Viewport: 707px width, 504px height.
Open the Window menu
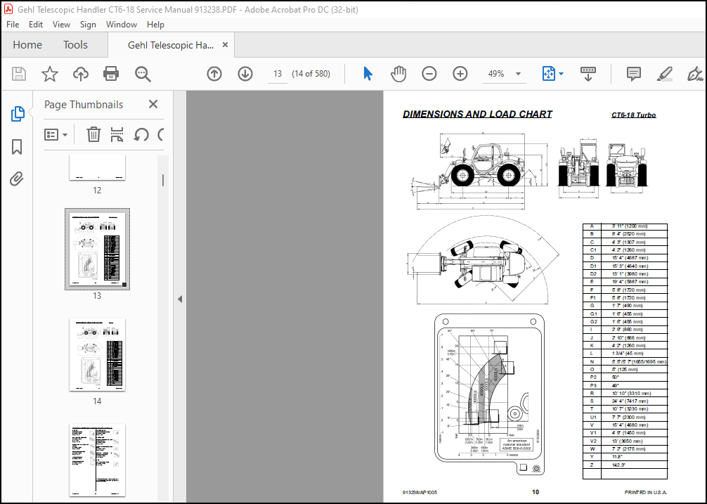point(122,25)
